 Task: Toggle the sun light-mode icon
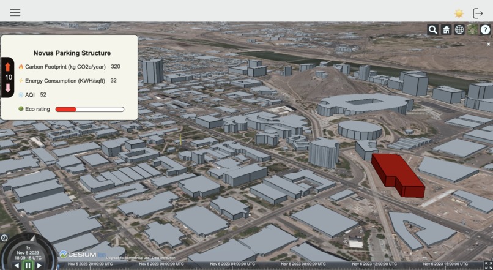pos(459,13)
